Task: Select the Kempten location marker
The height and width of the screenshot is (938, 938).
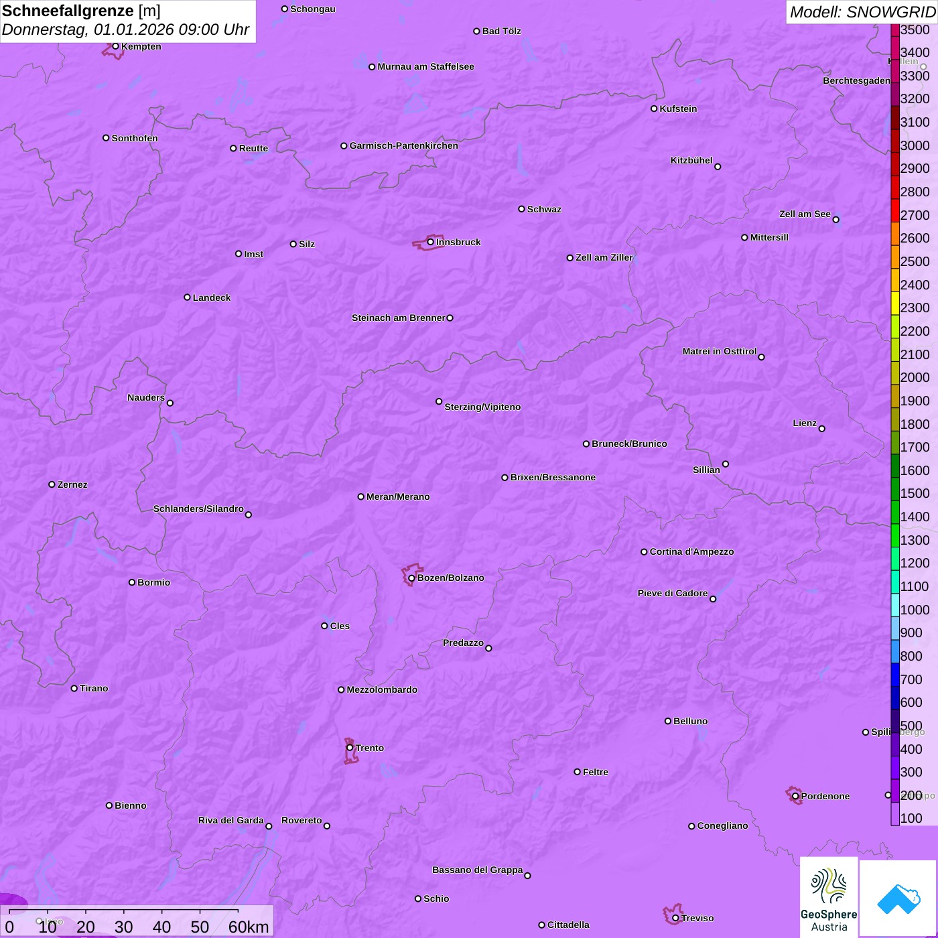Action: [x=115, y=46]
